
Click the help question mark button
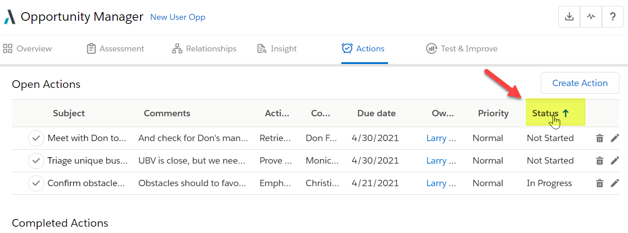pos(613,17)
